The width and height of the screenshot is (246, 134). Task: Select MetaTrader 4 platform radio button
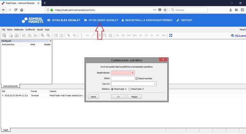click(x=112, y=89)
